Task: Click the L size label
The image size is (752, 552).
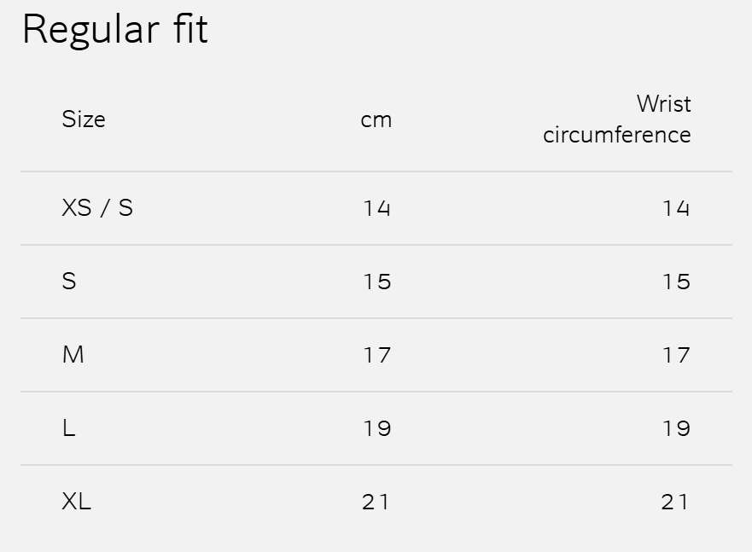Action: coord(69,428)
